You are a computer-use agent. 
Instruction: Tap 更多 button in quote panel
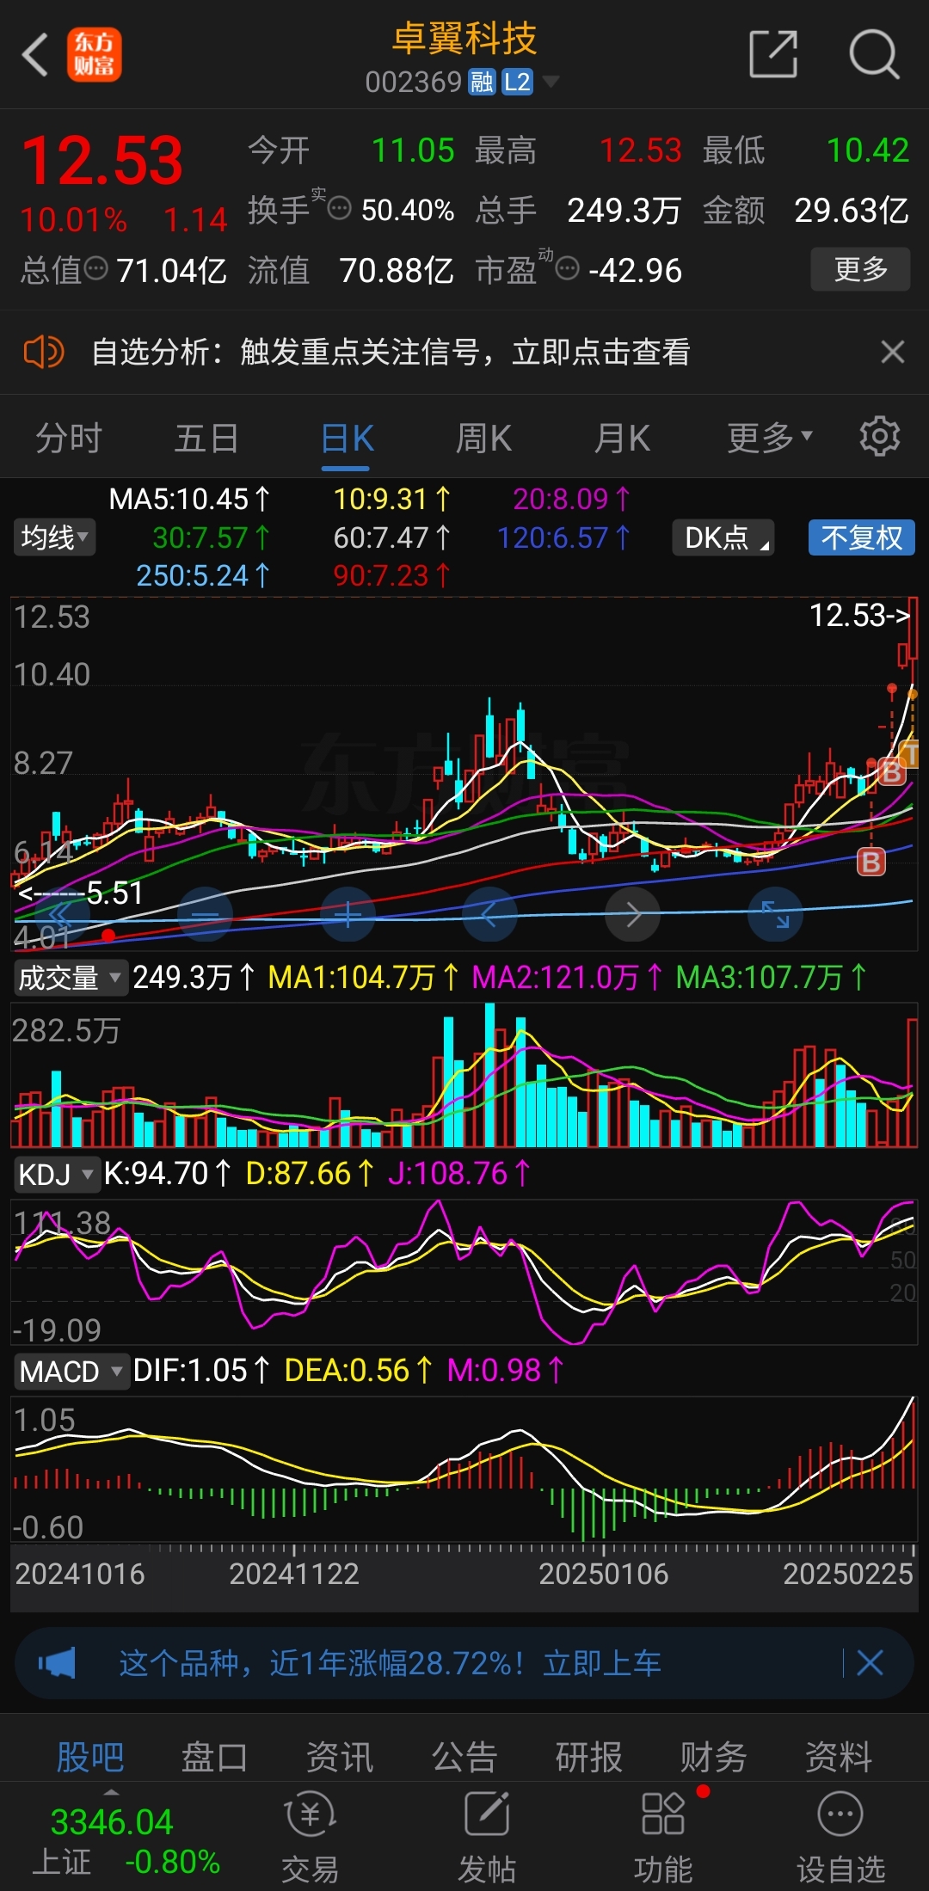tap(860, 269)
